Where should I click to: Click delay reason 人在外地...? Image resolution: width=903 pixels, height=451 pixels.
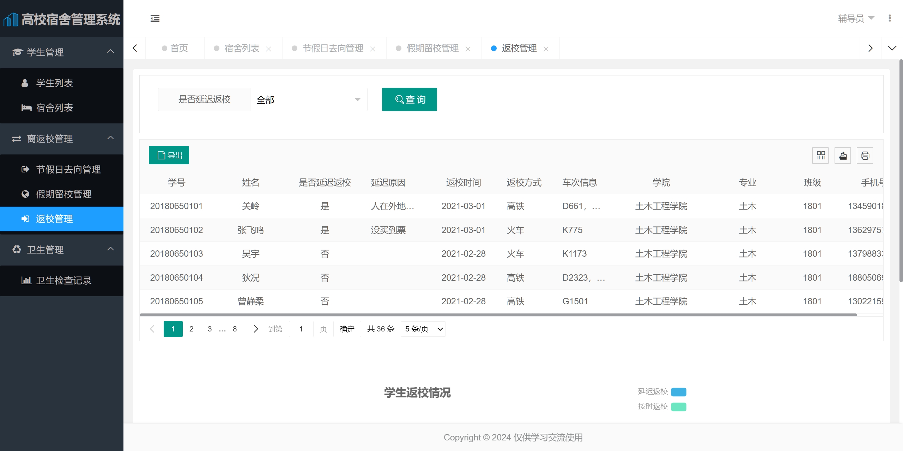pyautogui.click(x=392, y=206)
